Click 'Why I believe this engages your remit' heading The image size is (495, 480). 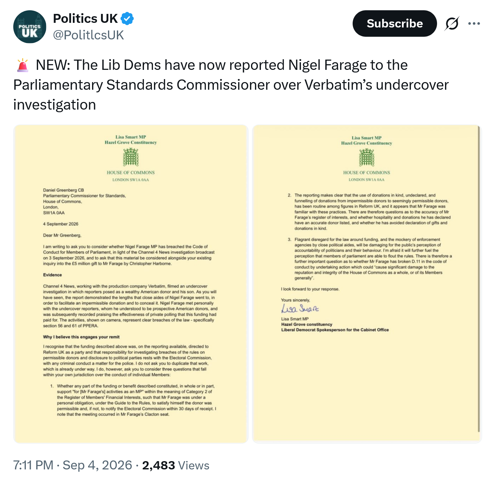coord(81,337)
